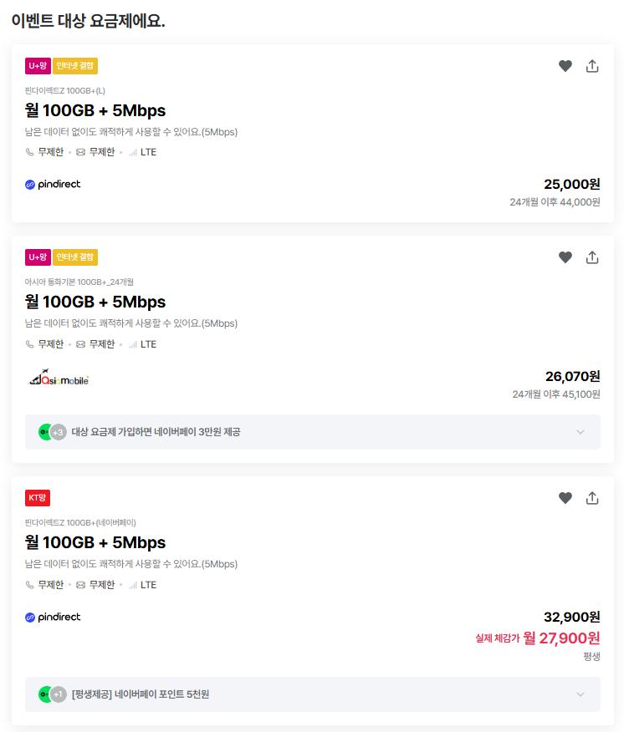Image resolution: width=624 pixels, height=732 pixels.
Task: Share the first pindirect 25,000원 plan
Action: click(592, 66)
